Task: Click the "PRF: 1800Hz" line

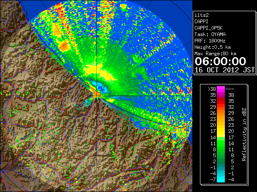Action: coord(210,41)
